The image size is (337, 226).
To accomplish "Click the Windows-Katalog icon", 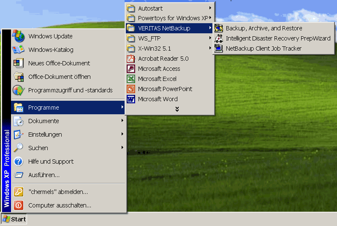I will [18, 49].
